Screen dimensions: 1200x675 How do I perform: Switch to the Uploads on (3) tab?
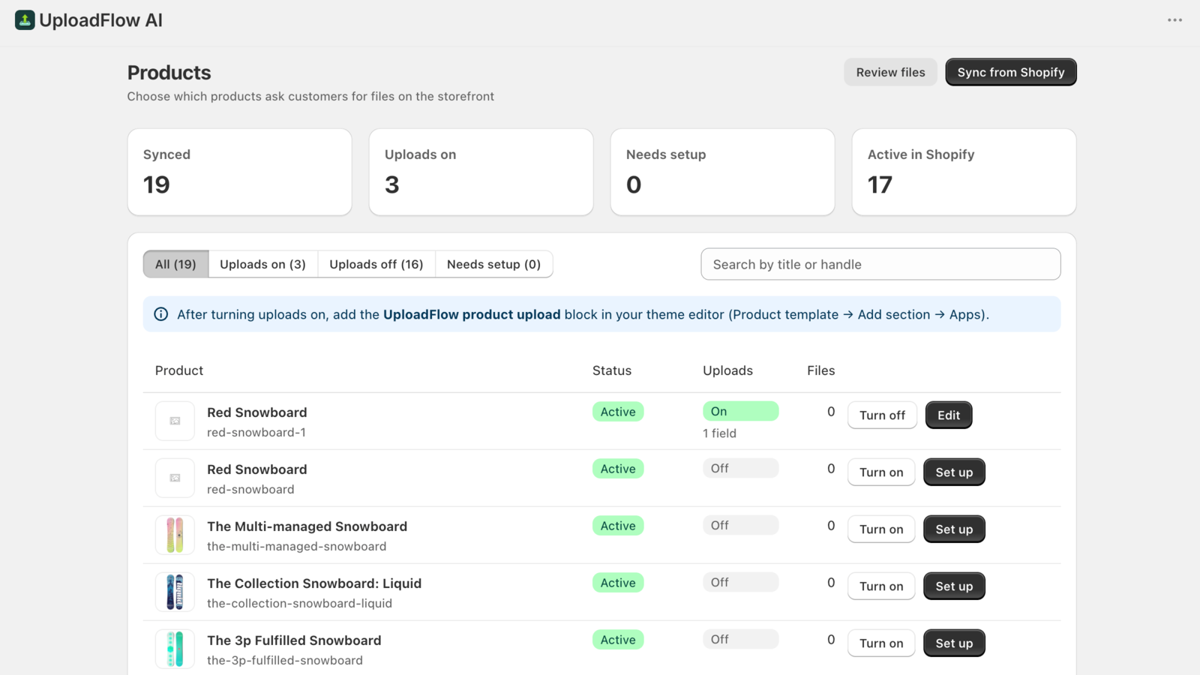pyautogui.click(x=263, y=264)
